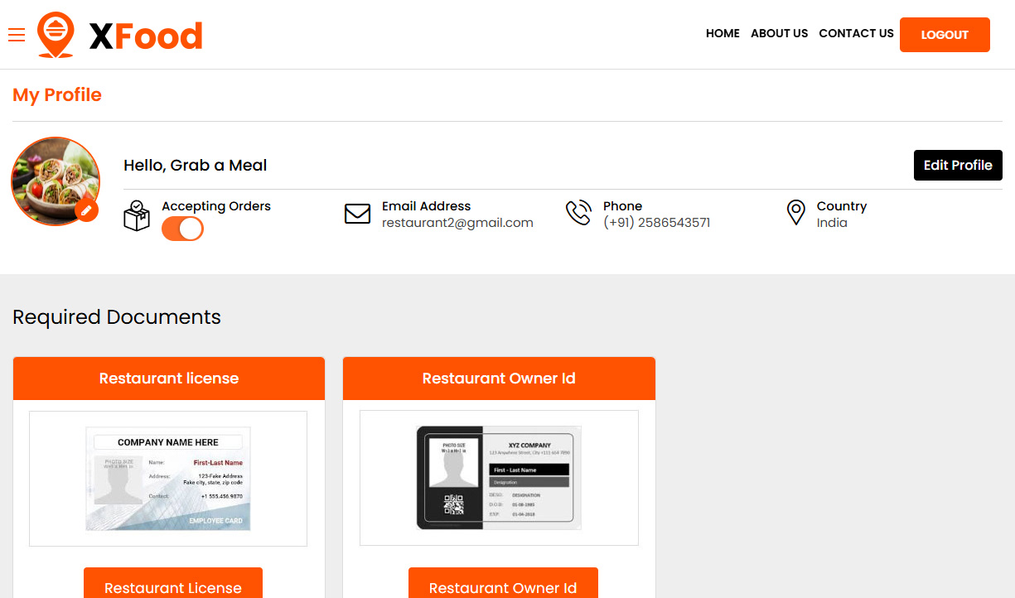
Task: Click the restaurant profile photo
Action: [52, 178]
